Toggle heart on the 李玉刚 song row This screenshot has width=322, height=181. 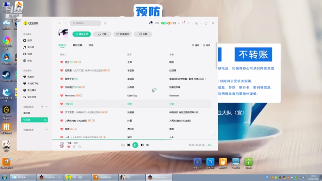62,71
